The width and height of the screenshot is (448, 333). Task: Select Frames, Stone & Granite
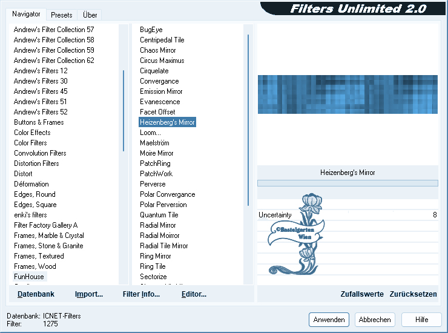point(48,246)
